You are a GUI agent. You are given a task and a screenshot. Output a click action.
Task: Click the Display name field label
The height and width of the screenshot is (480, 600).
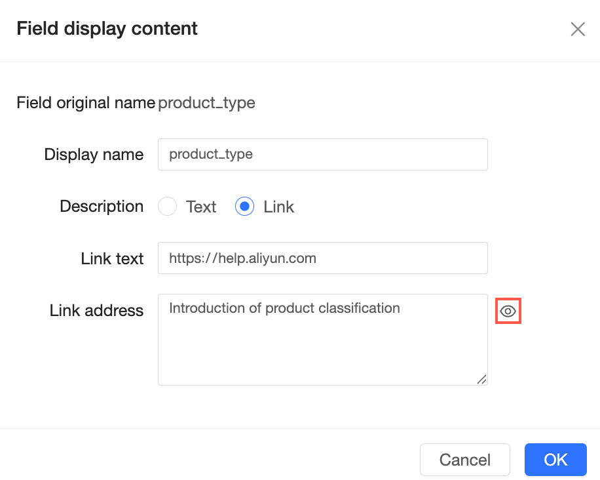point(94,154)
